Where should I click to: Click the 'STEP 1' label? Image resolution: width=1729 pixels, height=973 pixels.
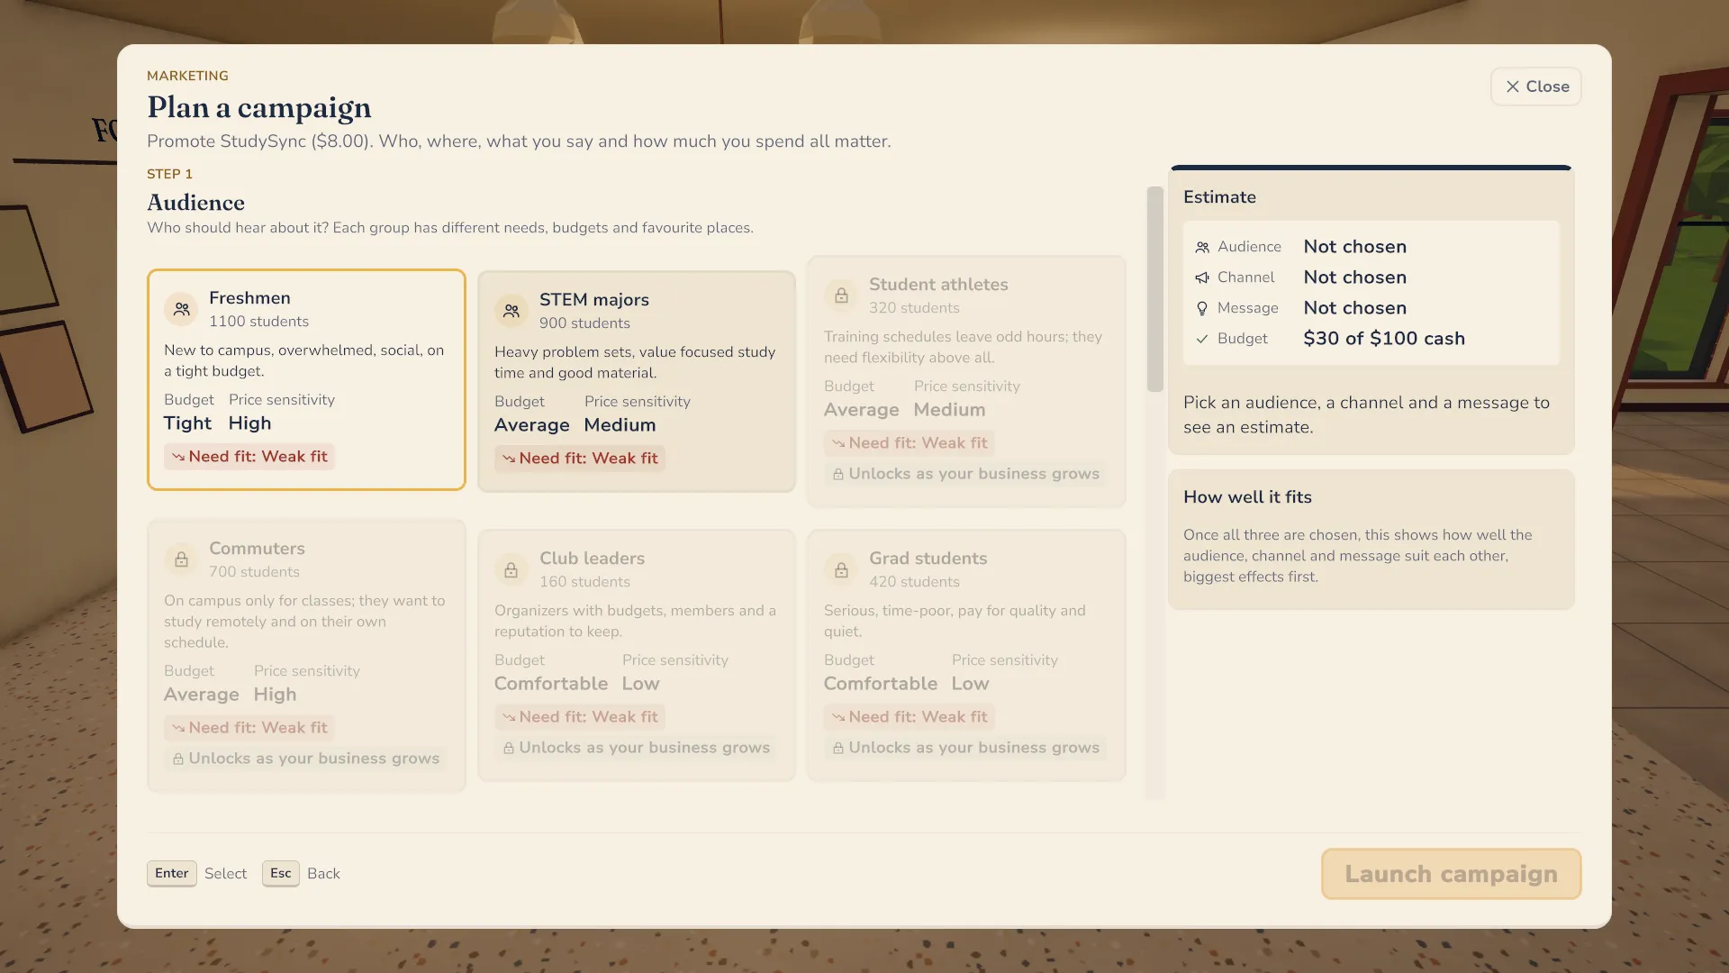pos(169,174)
